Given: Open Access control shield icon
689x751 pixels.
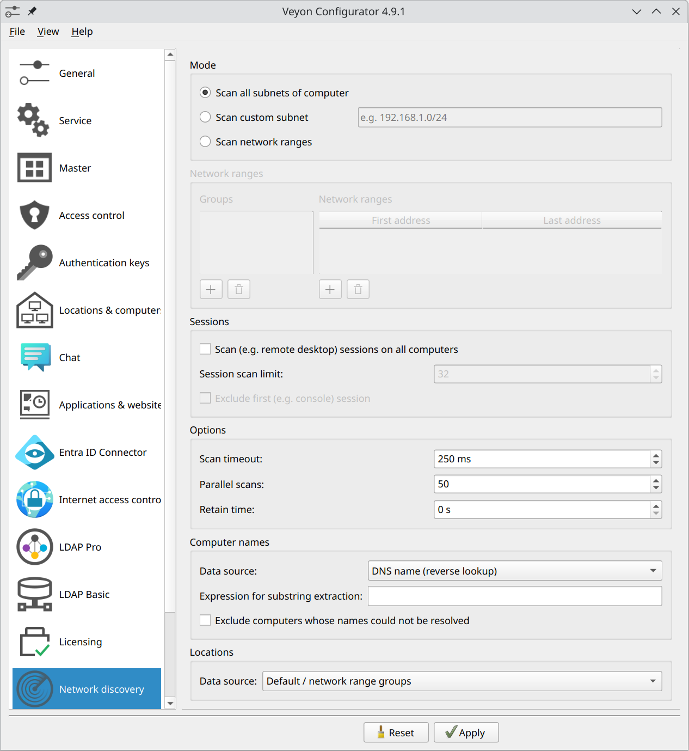Looking at the screenshot, I should (34, 215).
